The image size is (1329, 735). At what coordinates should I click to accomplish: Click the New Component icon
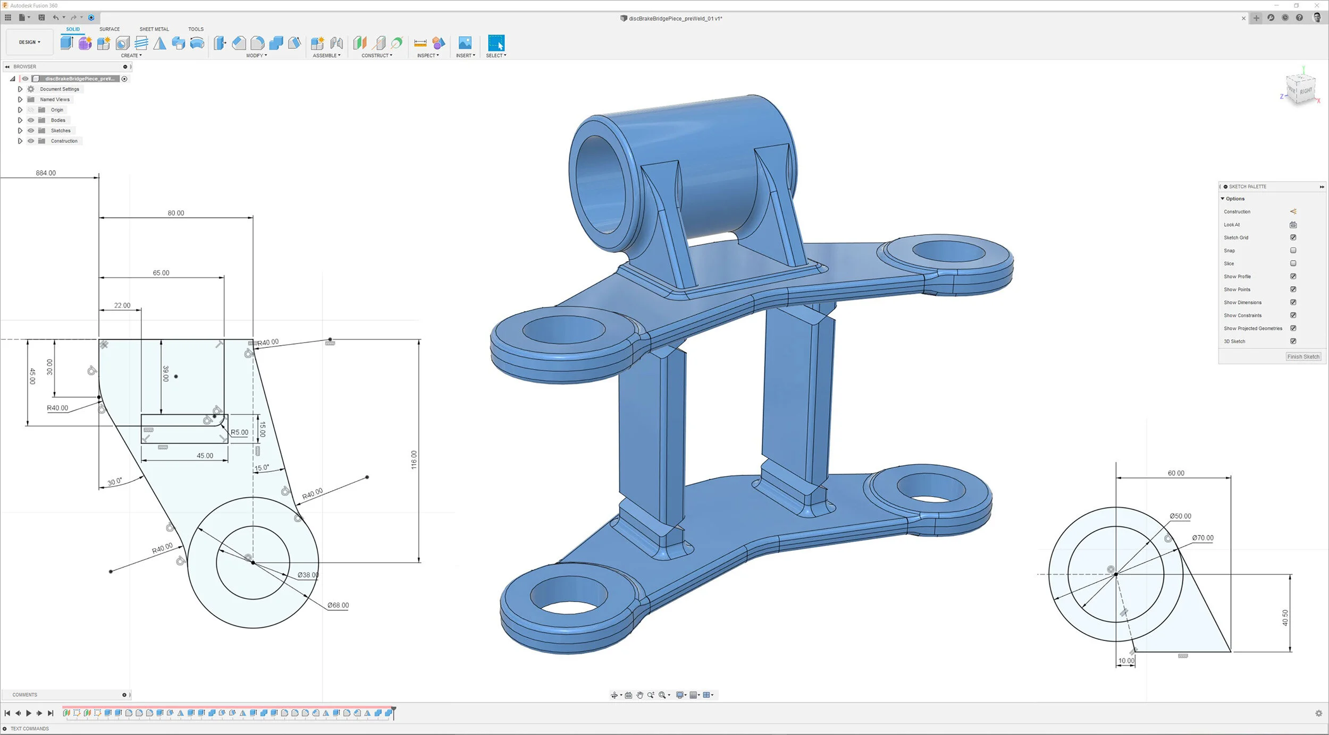(317, 43)
